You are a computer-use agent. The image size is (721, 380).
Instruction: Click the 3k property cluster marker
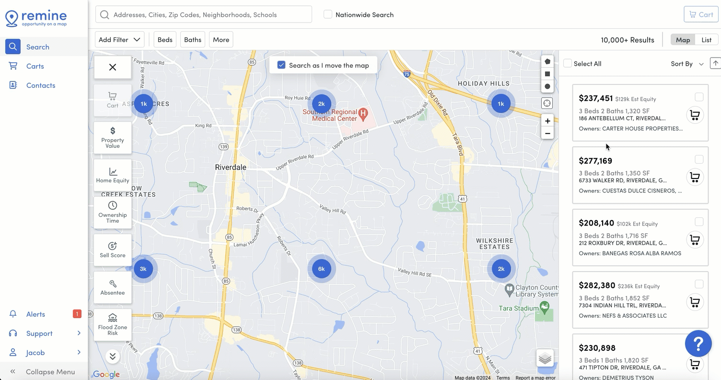coord(143,269)
